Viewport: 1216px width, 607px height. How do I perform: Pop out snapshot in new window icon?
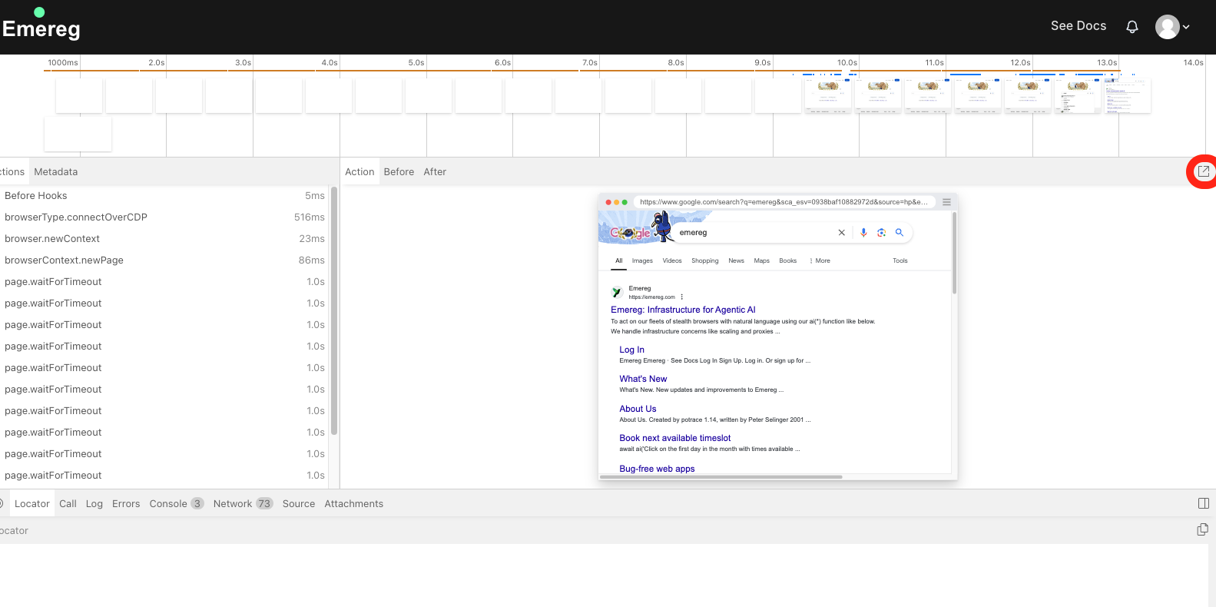point(1203,171)
